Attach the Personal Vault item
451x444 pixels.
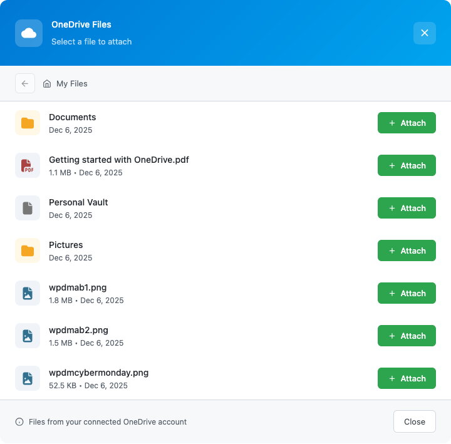pos(407,208)
